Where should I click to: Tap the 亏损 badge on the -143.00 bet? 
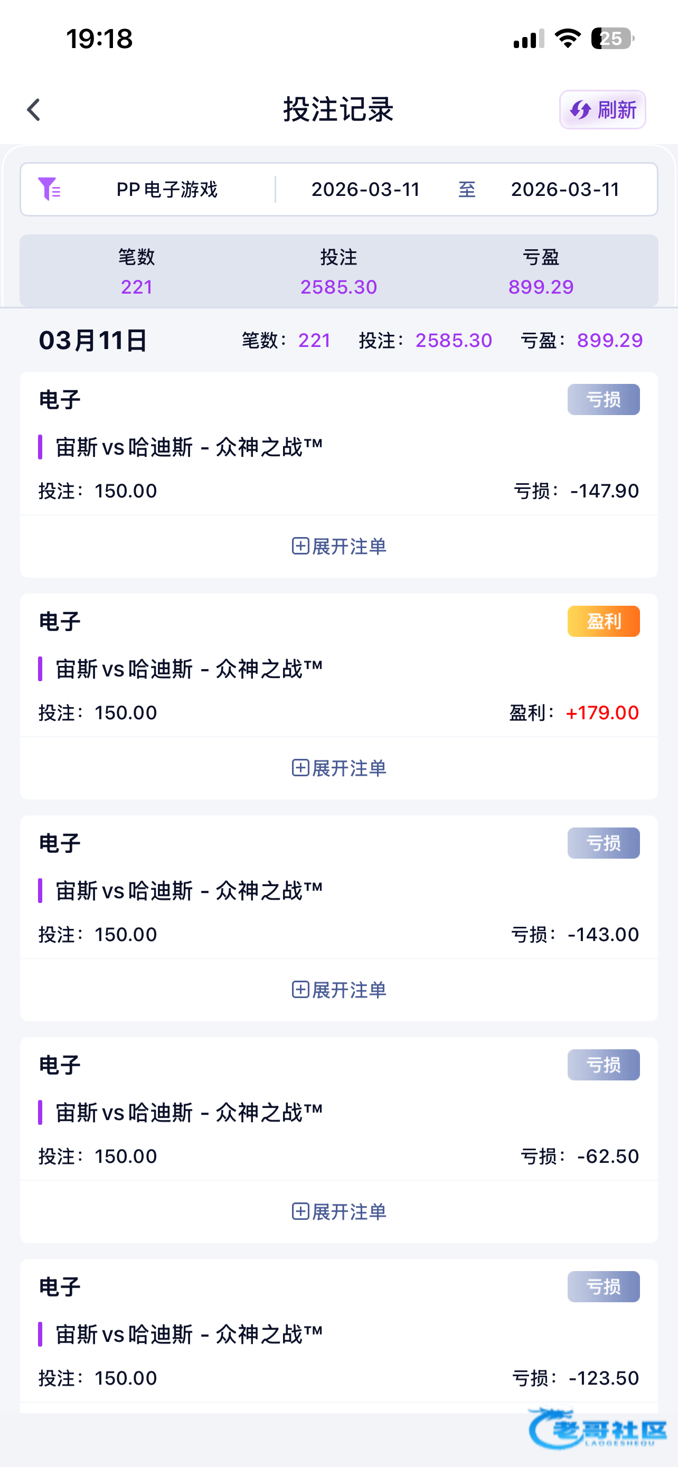tap(604, 843)
